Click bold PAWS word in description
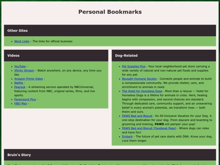Image resolution: width=220 pixels, height=165 pixels. tap(159, 124)
